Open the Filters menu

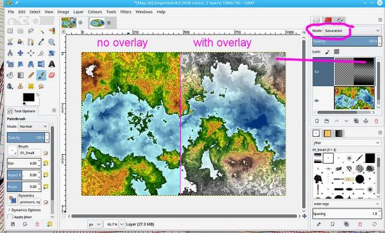(126, 12)
